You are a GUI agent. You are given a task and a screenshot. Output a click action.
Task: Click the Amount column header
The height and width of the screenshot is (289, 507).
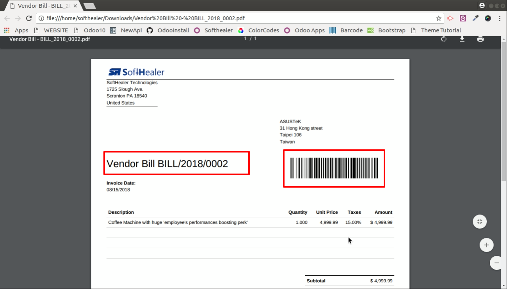(x=384, y=212)
